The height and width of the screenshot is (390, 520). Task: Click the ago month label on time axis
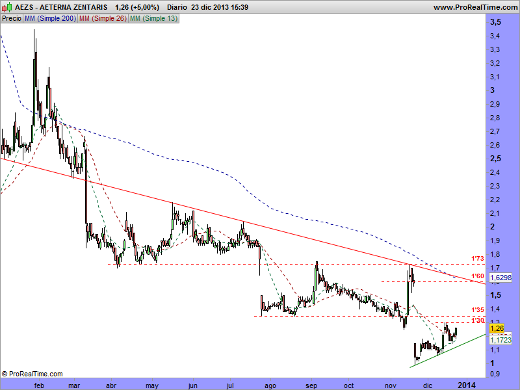[270, 386]
